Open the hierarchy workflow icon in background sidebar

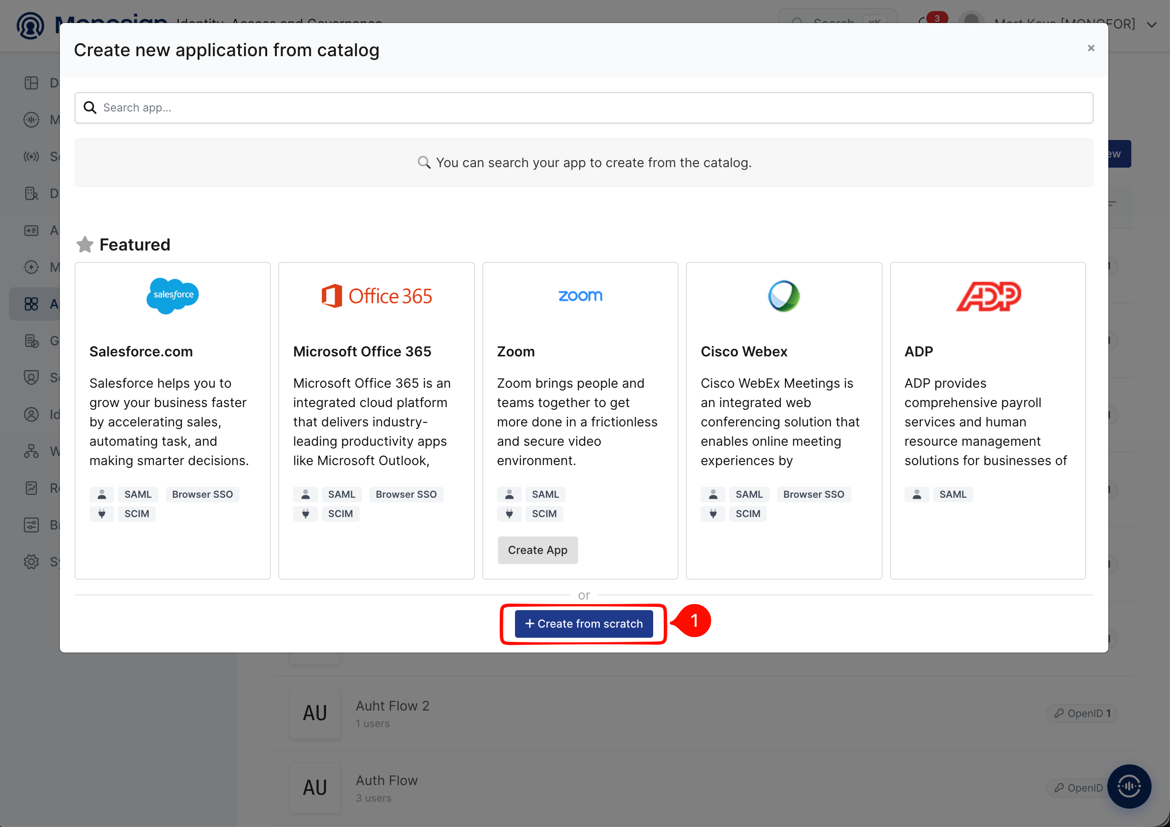[x=32, y=451]
